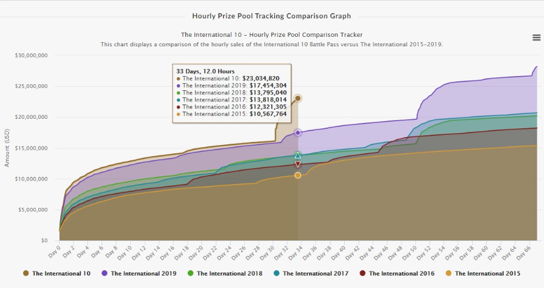This screenshot has height=288, width=544.
Task: Open the chart hamburger context menu
Action: pos(536,37)
